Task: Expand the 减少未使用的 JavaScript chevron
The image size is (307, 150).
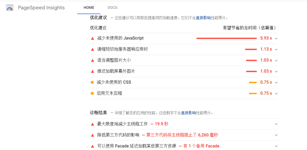Action: pyautogui.click(x=276, y=39)
